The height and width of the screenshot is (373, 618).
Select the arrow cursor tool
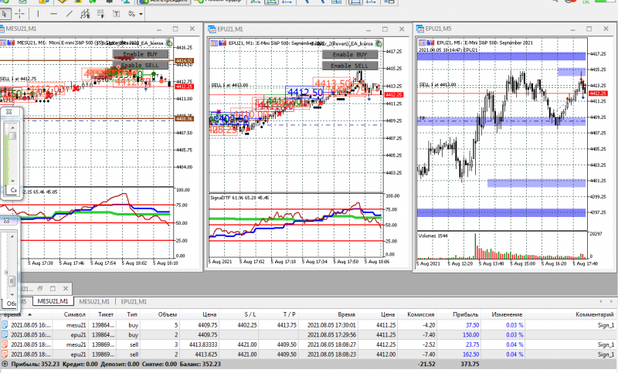[x=5, y=14]
